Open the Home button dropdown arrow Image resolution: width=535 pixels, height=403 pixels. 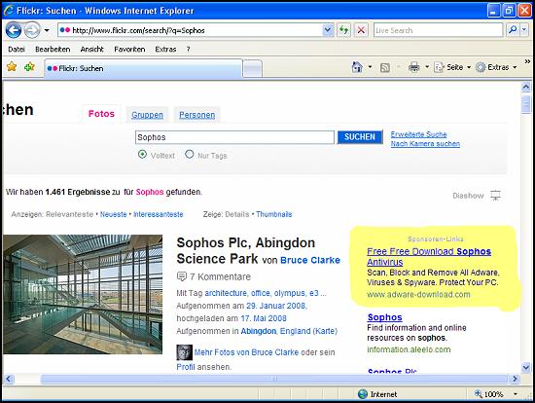coord(370,67)
